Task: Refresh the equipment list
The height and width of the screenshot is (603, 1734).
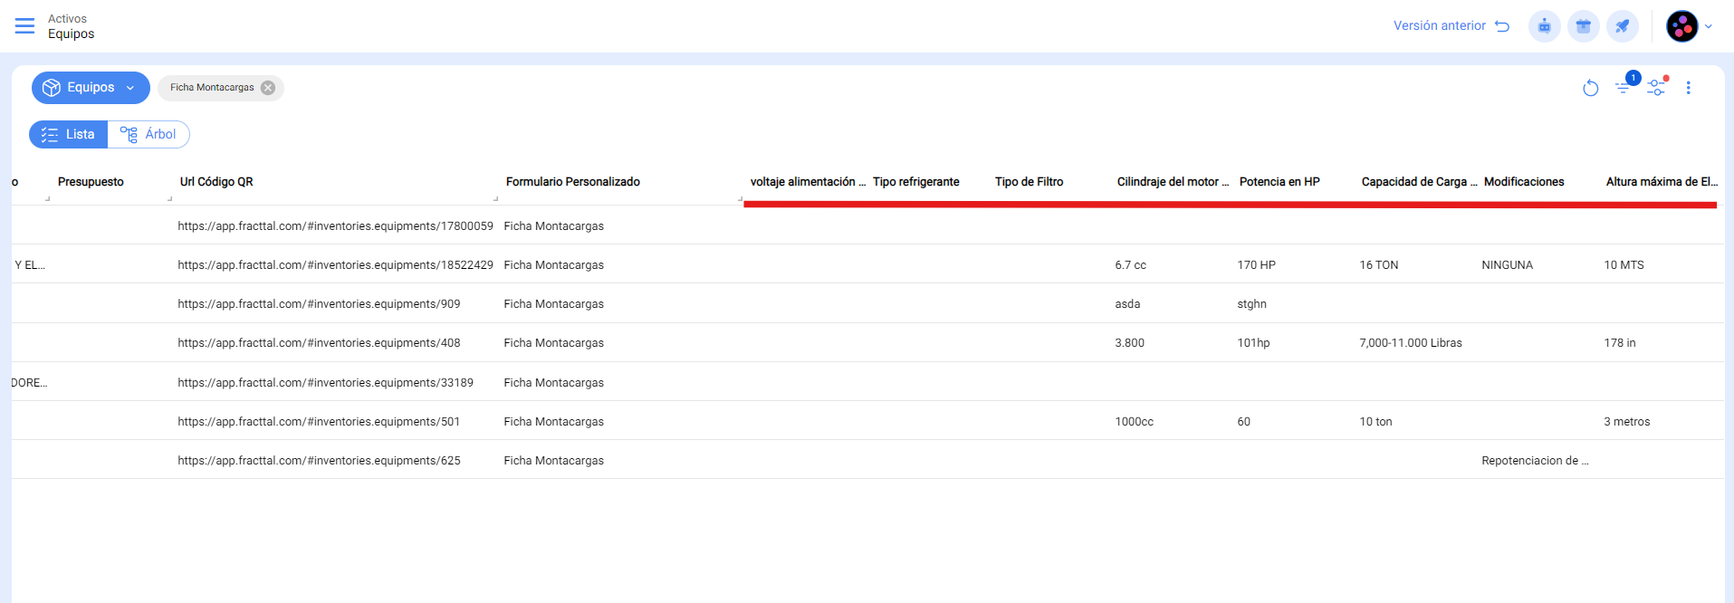Action: [x=1590, y=88]
